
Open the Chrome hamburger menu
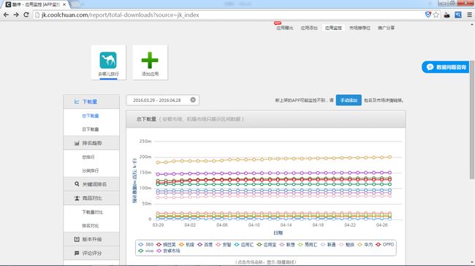coord(469,15)
